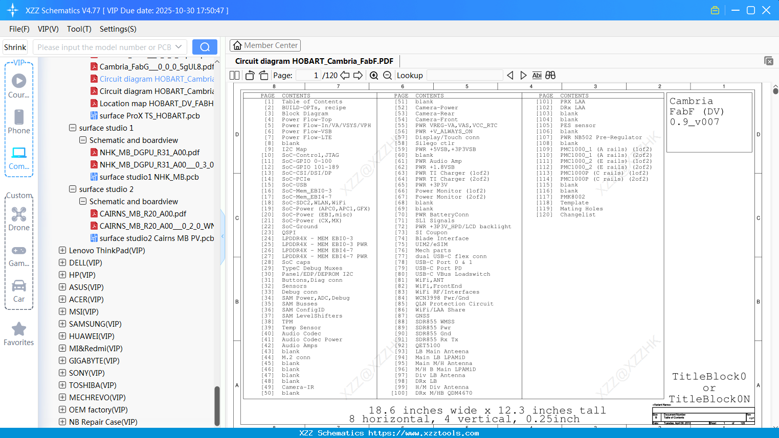Click the OEM factory(VIP) tree item
The image size is (779, 438).
98,409
